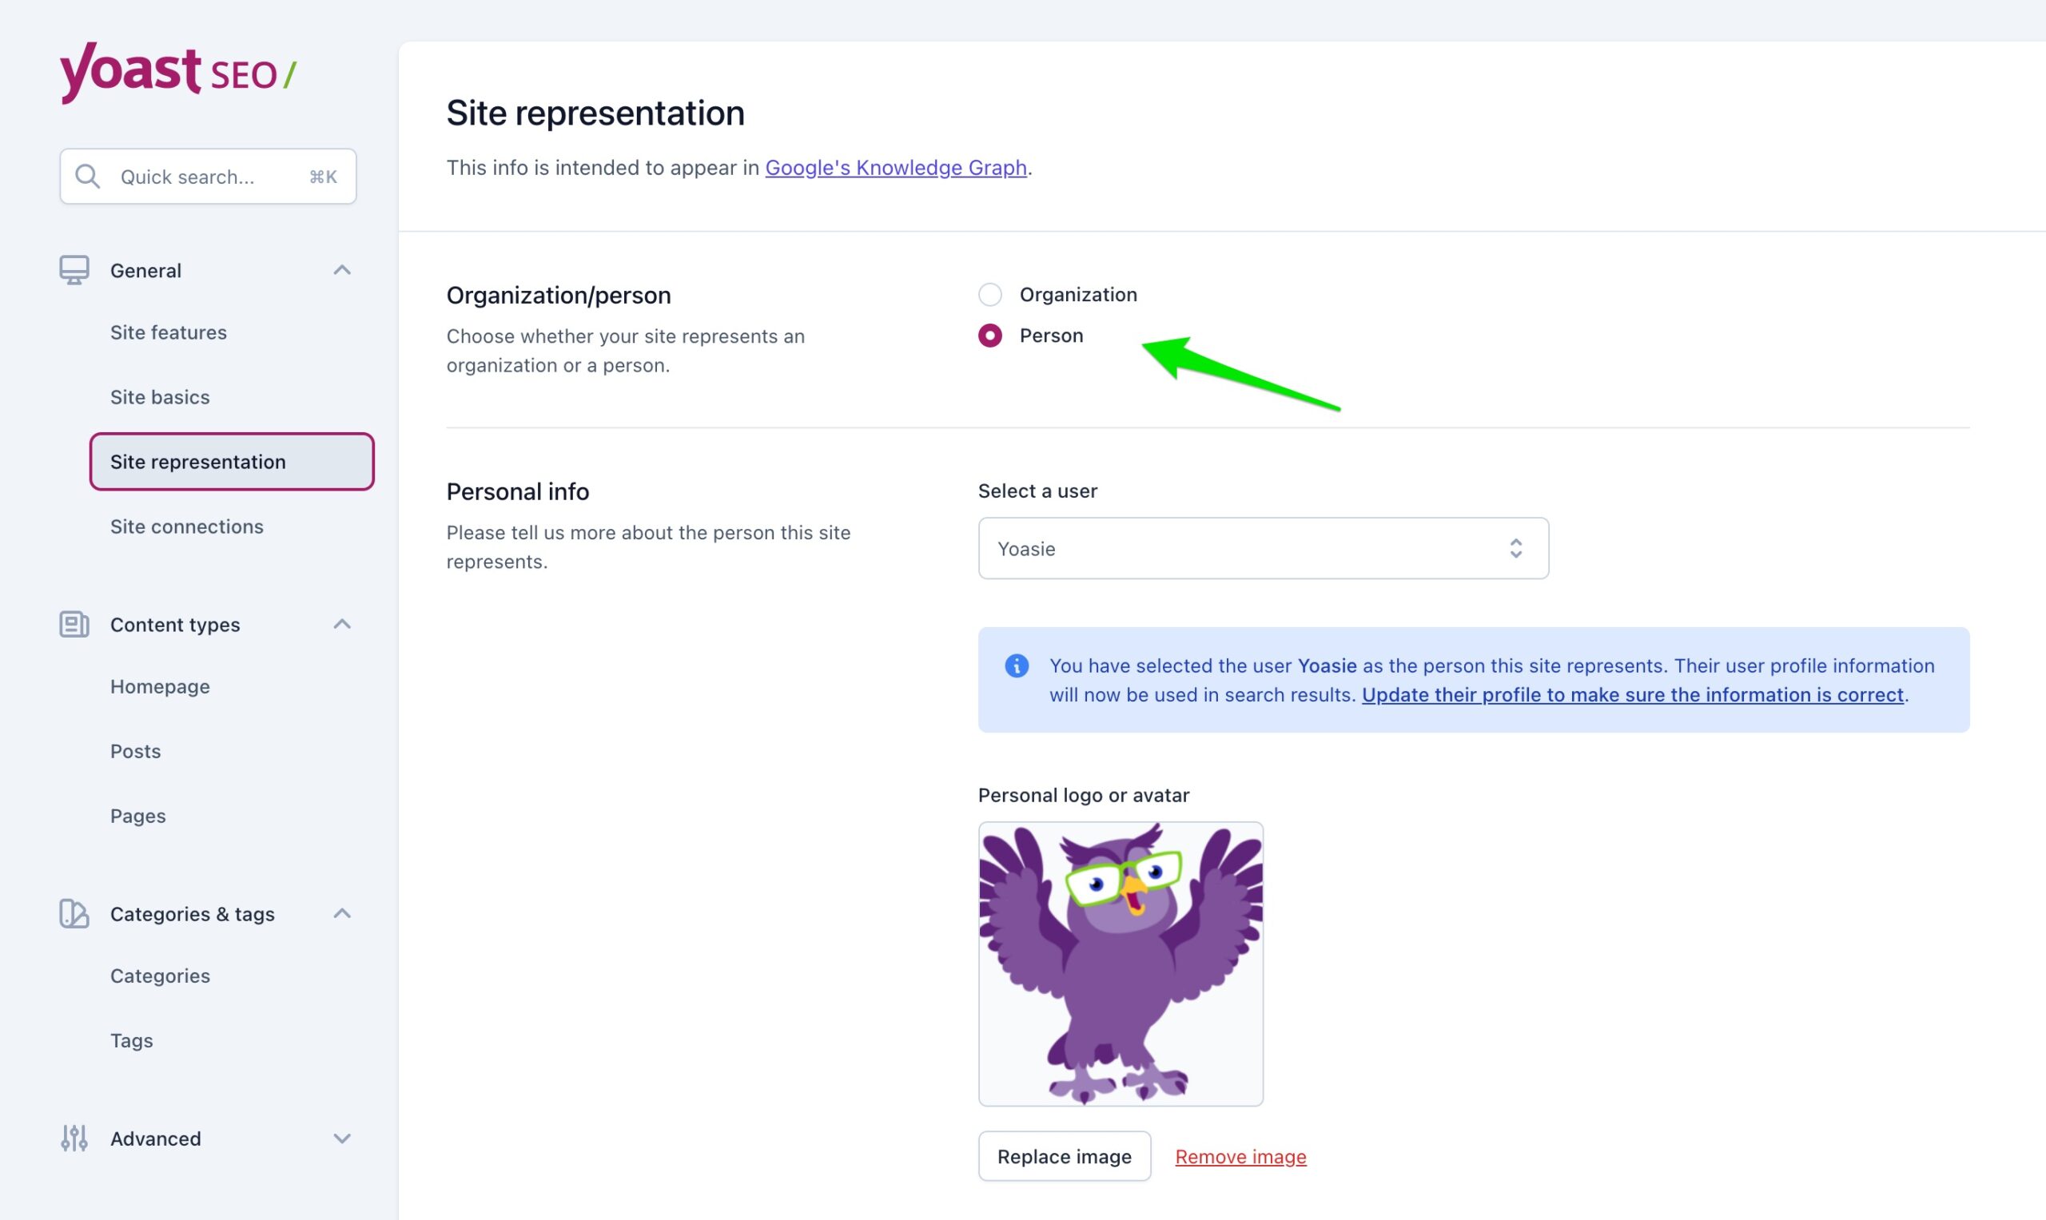The width and height of the screenshot is (2046, 1220).
Task: Expand the Advanced section chevron
Action: coord(342,1139)
